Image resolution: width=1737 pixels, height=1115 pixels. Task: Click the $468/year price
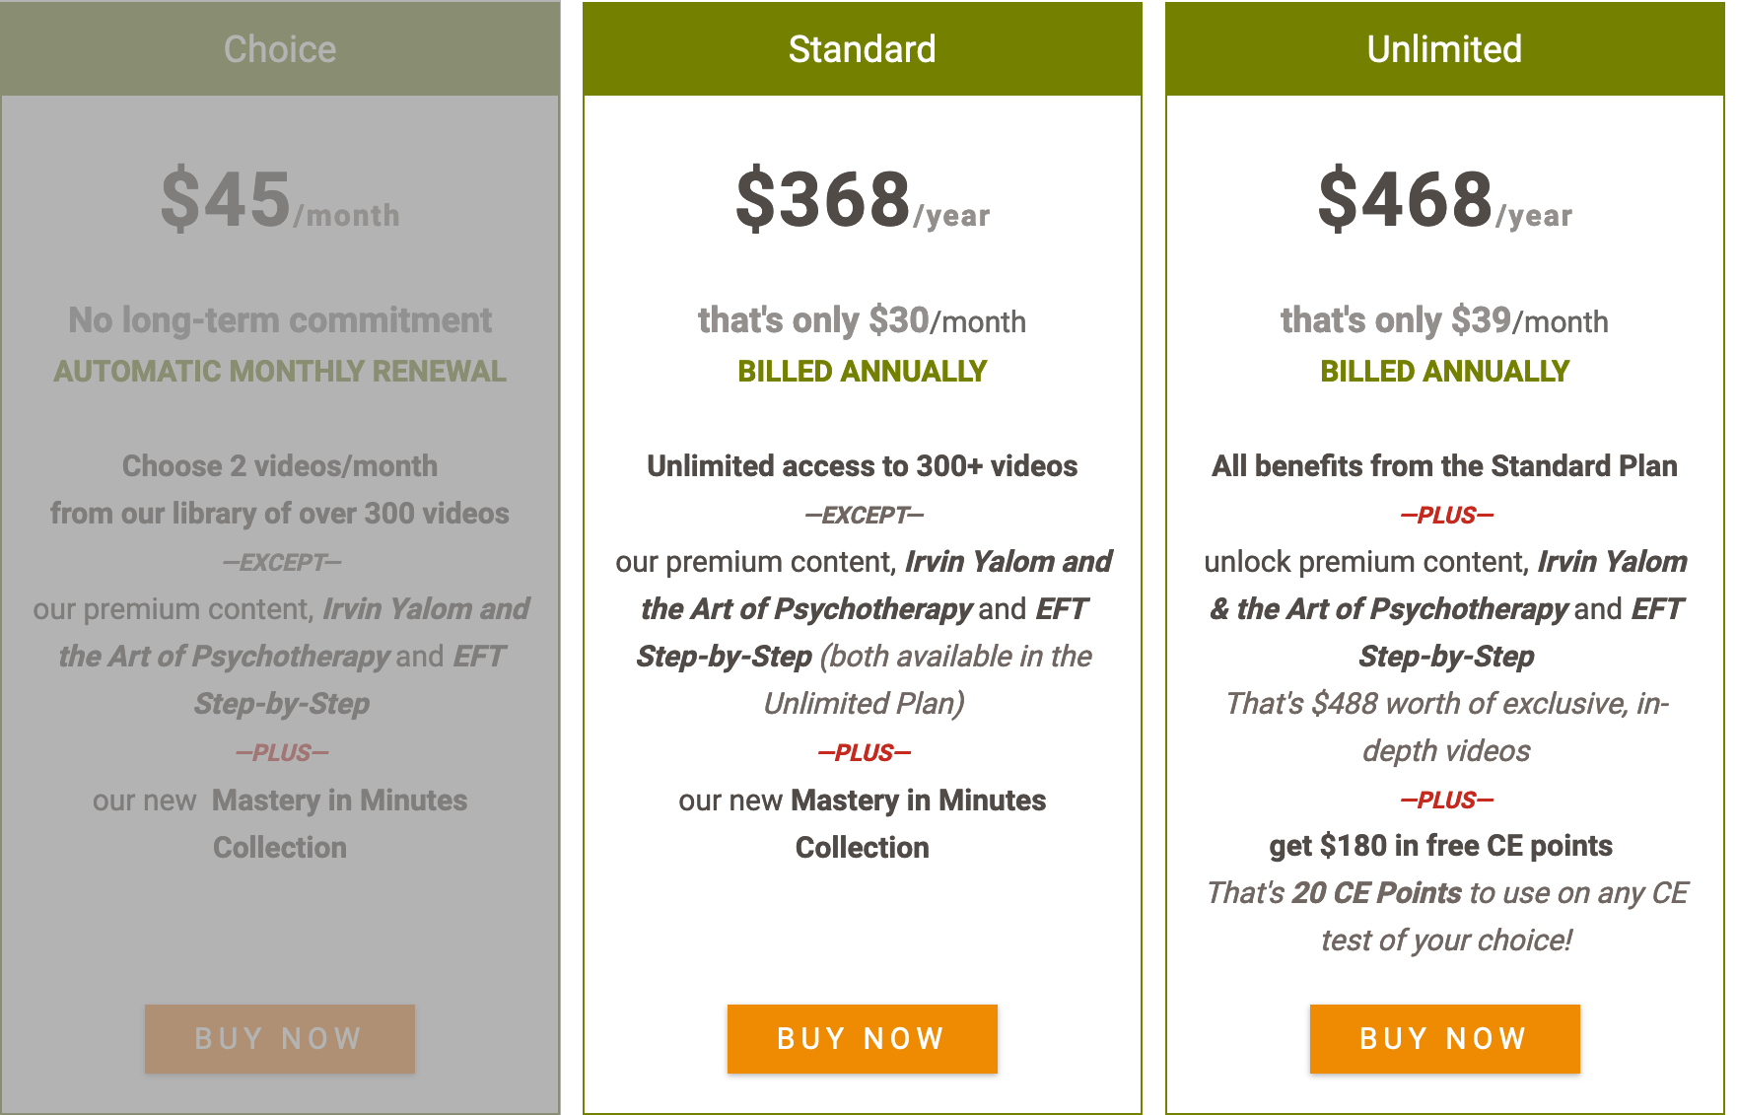point(1445,200)
